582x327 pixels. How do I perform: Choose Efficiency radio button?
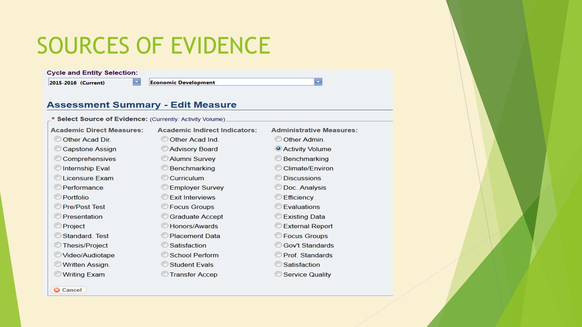coord(278,197)
